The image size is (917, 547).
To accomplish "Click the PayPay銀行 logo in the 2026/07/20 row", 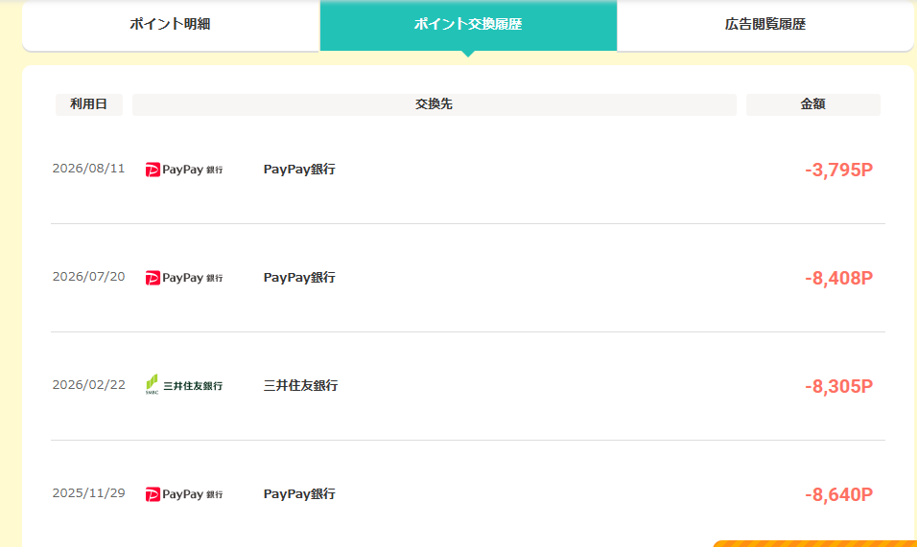I will click(x=184, y=278).
